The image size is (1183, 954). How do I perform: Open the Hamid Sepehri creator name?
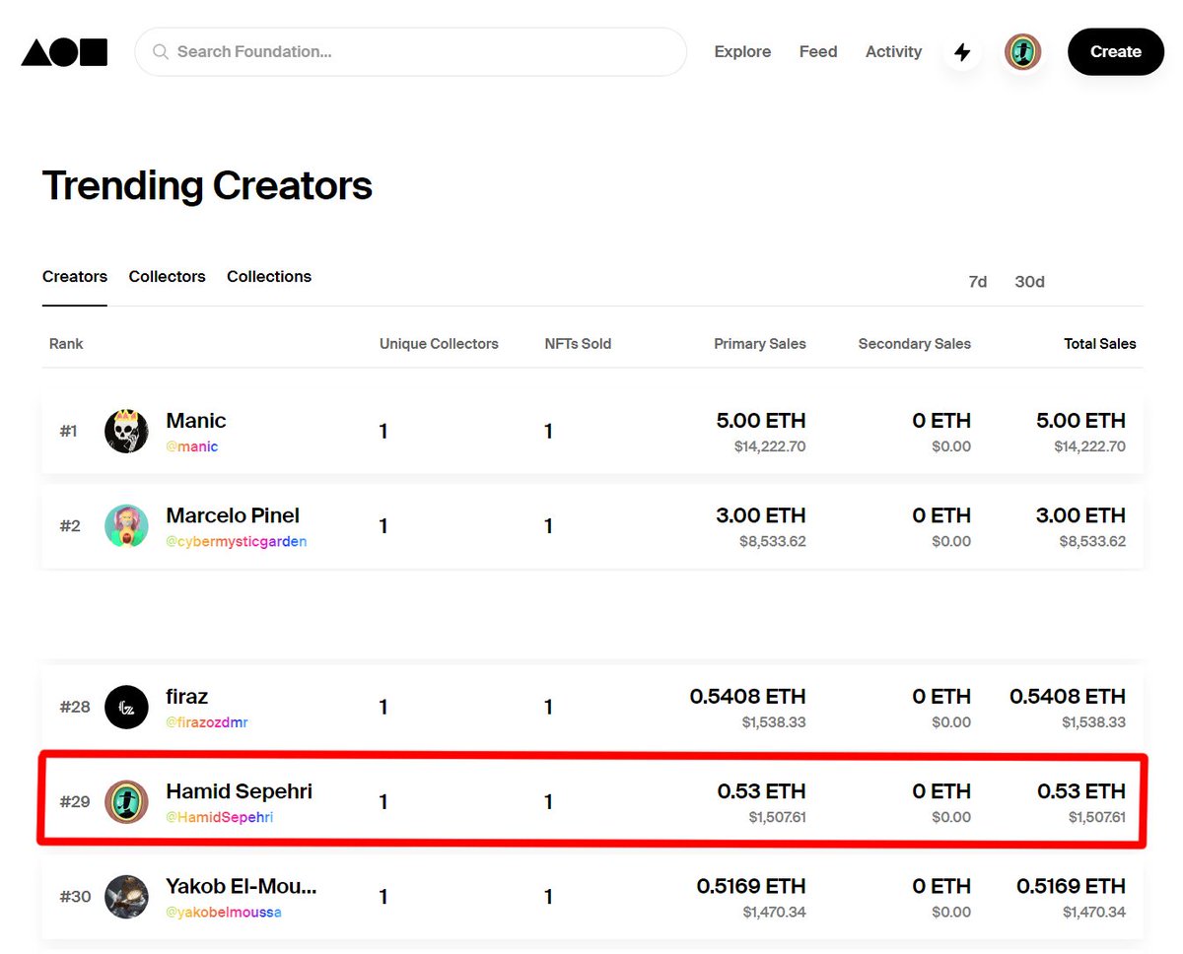(240, 791)
